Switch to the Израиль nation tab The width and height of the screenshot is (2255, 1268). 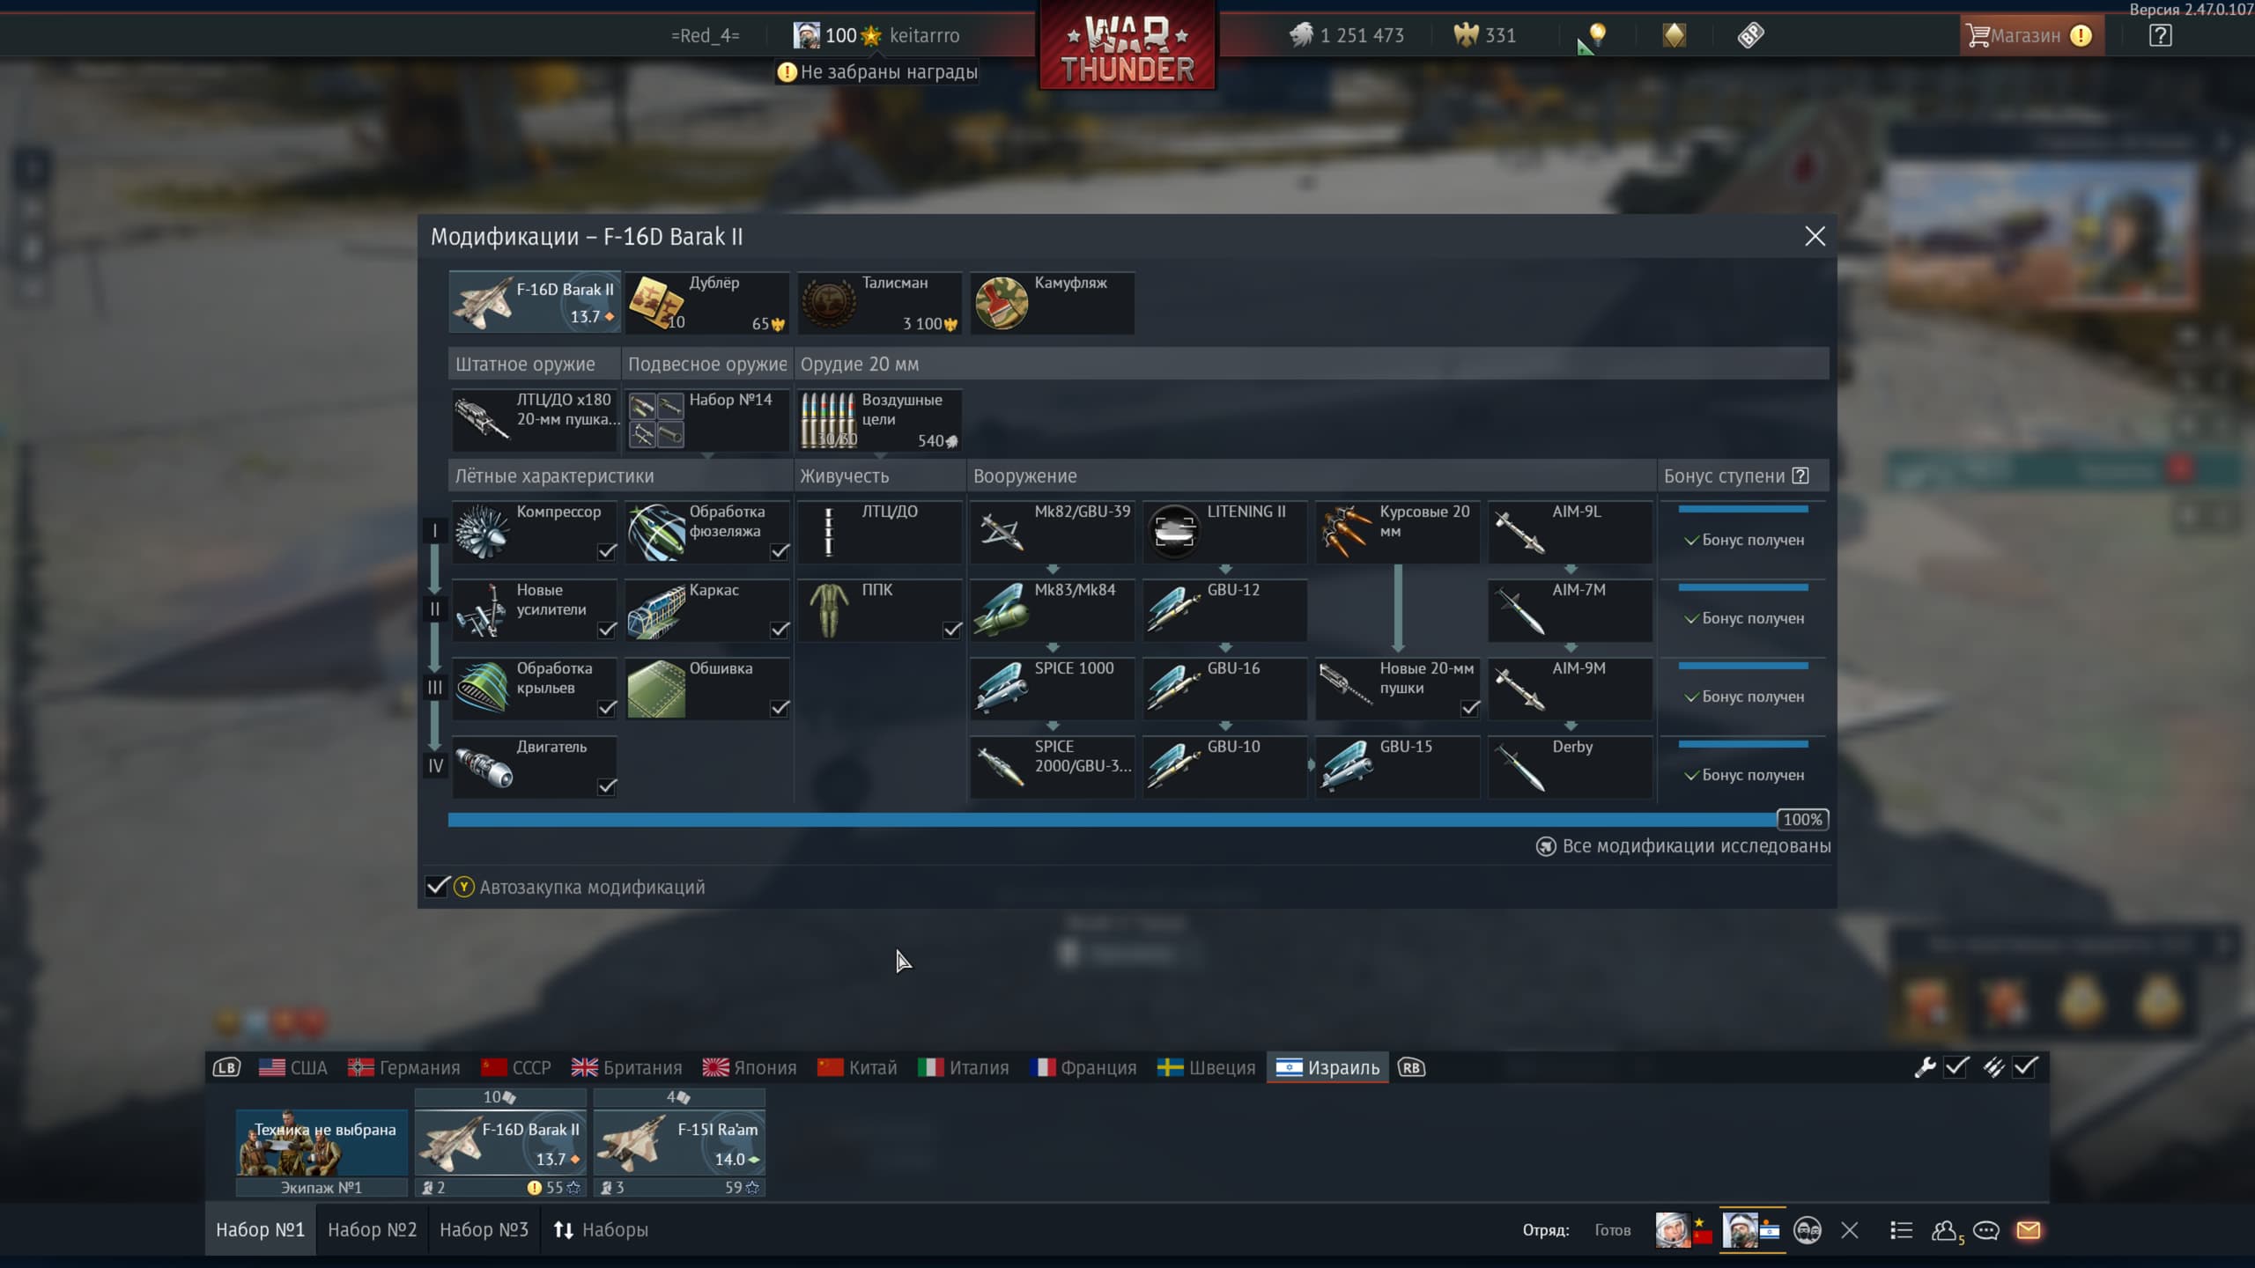pyautogui.click(x=1327, y=1068)
